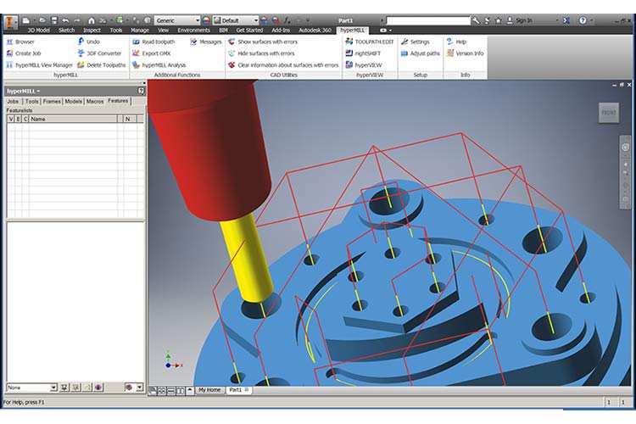Expand the hyperMILL panel title dropdown
Image resolution: width=636 pixels, height=424 pixels.
pos(38,92)
